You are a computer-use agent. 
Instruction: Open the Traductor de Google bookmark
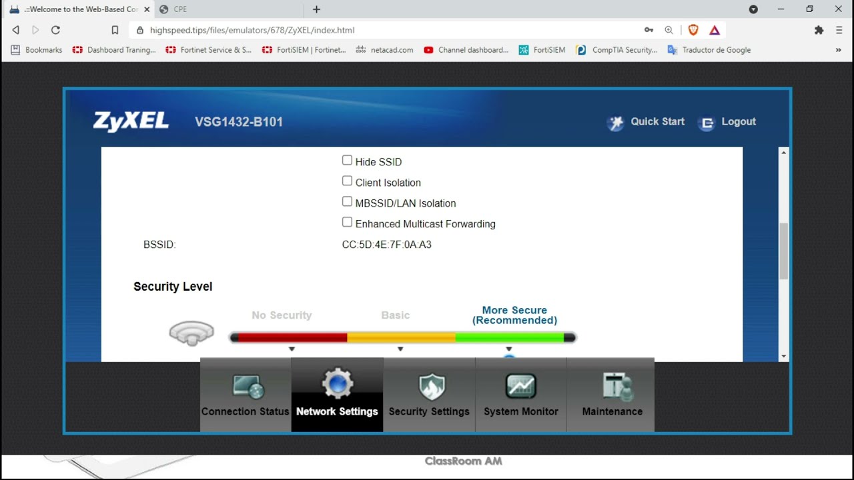pyautogui.click(x=709, y=50)
